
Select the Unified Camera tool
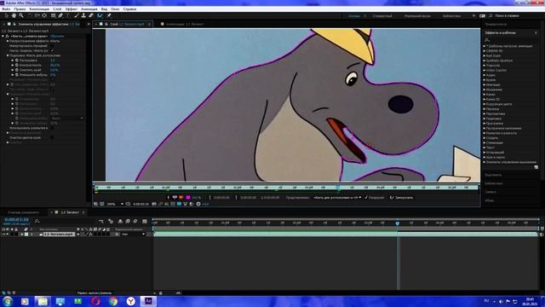click(37, 15)
